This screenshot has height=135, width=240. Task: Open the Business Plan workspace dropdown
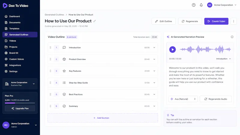pyautogui.click(x=20, y=84)
